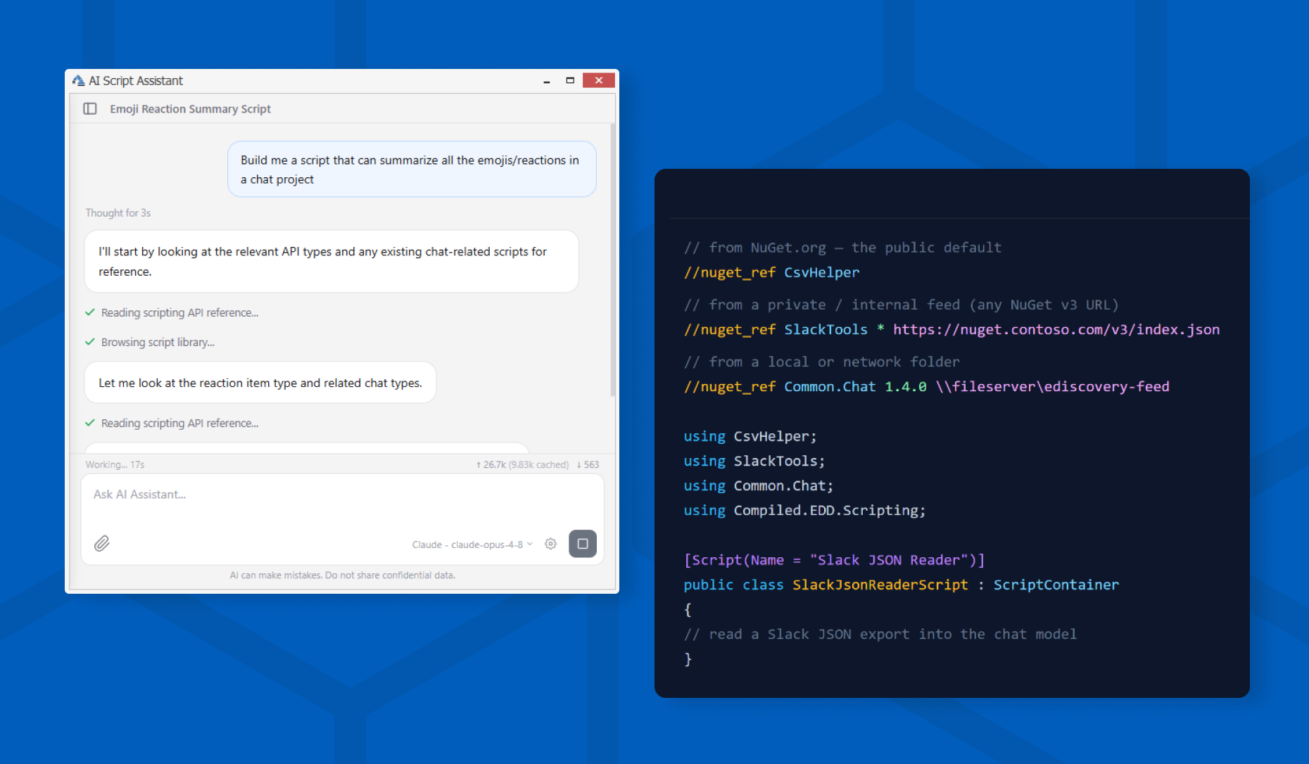
Task: Close the AI Script Assistant window
Action: 599,80
